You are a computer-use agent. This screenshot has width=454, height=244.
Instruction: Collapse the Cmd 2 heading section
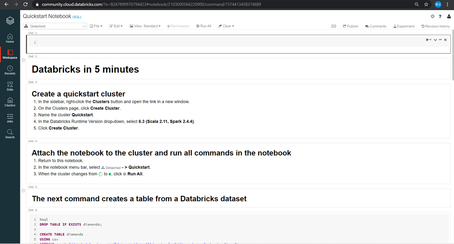(24, 60)
